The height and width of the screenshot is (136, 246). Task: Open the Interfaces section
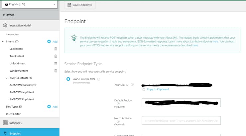coord(30,123)
